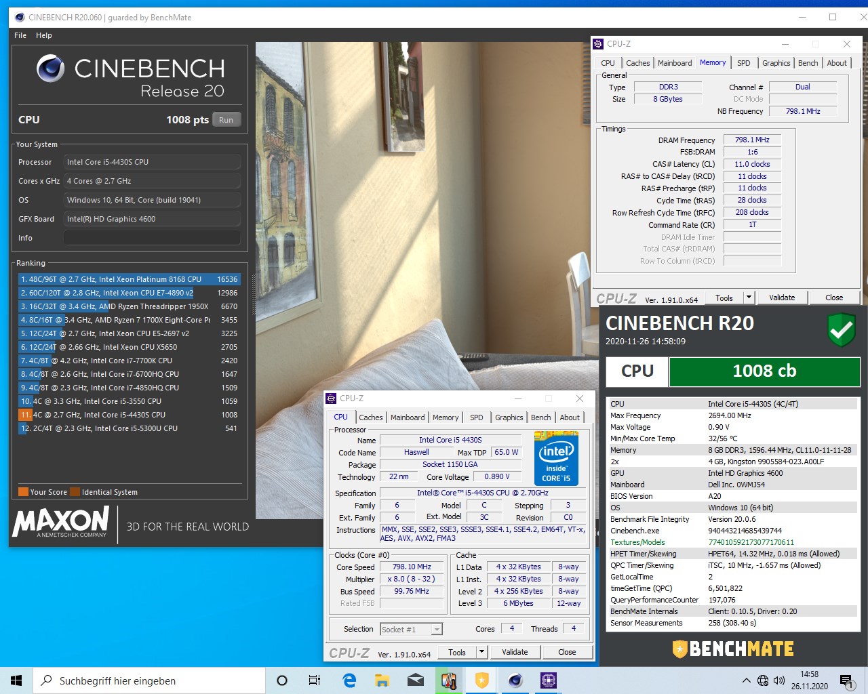Open File Explorer from the taskbar
The height and width of the screenshot is (694, 868).
pos(382,680)
